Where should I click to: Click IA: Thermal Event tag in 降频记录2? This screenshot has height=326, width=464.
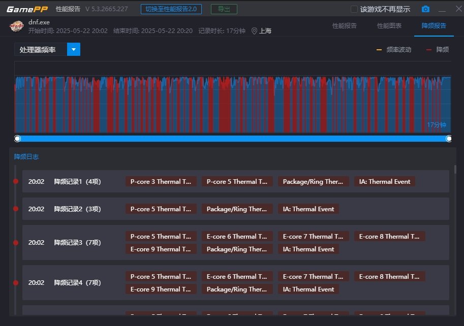click(308, 209)
